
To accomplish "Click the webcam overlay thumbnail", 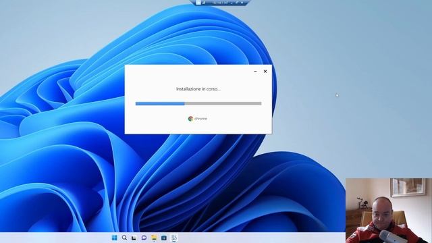I will click(389, 211).
